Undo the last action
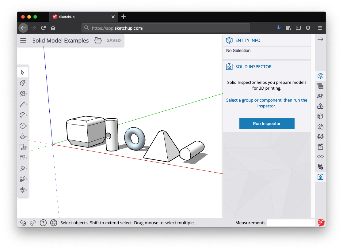Screen dimensions: 343x250 pos(23,223)
